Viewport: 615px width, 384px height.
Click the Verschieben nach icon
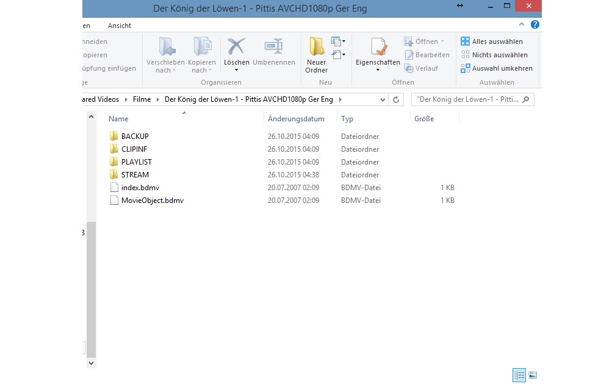point(167,46)
